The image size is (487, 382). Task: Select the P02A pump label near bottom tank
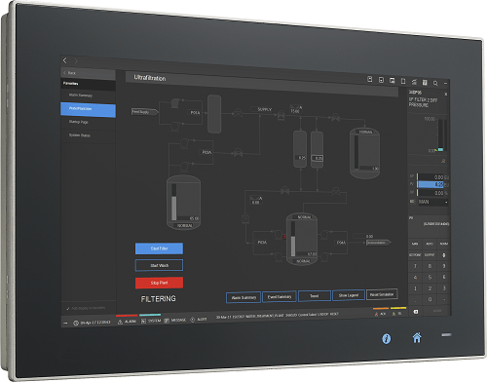coord(262,243)
